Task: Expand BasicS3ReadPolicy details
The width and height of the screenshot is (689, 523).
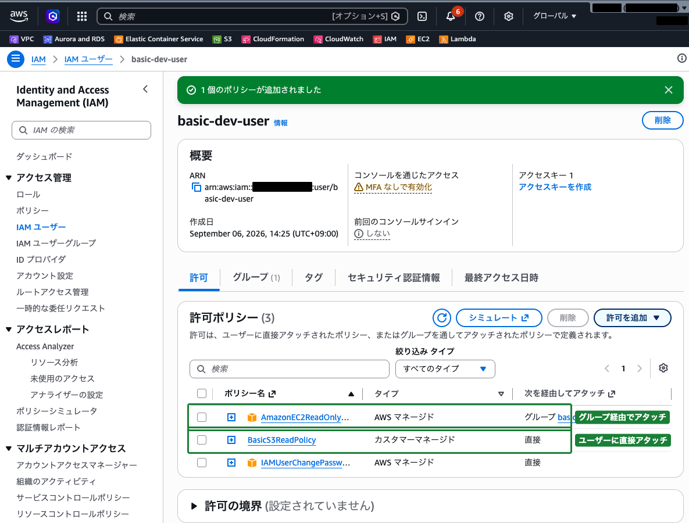Action: pos(231,439)
